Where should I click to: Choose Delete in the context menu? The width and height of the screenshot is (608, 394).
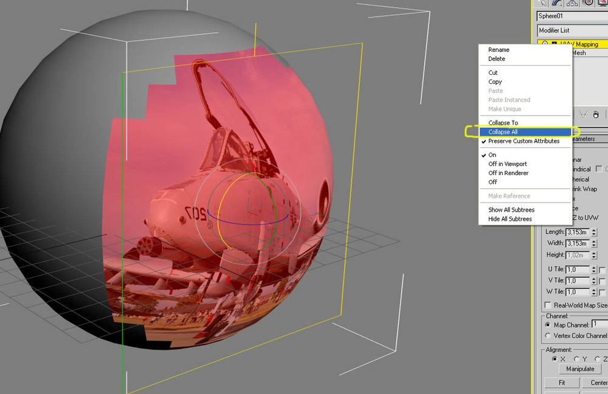click(496, 58)
